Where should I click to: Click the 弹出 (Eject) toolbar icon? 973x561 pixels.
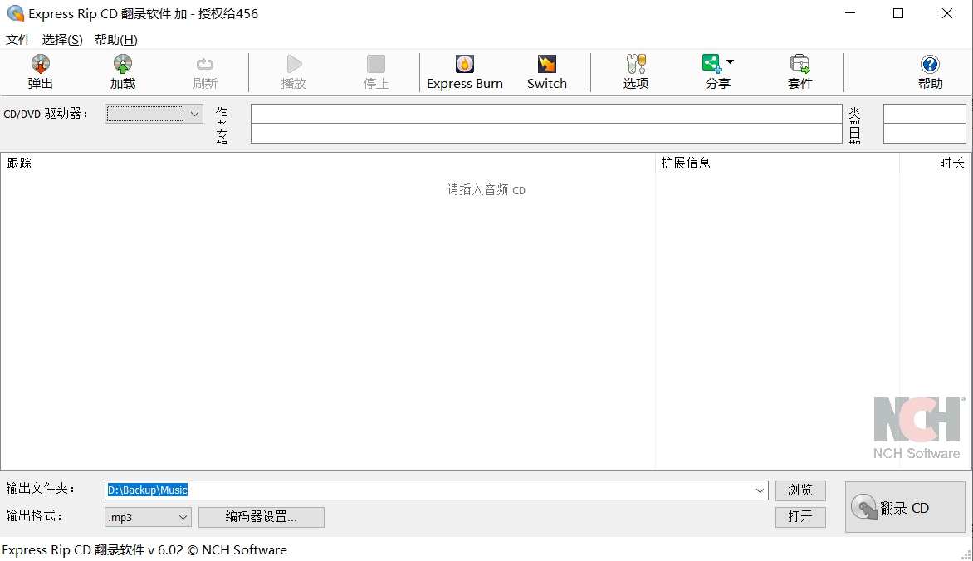tap(41, 72)
